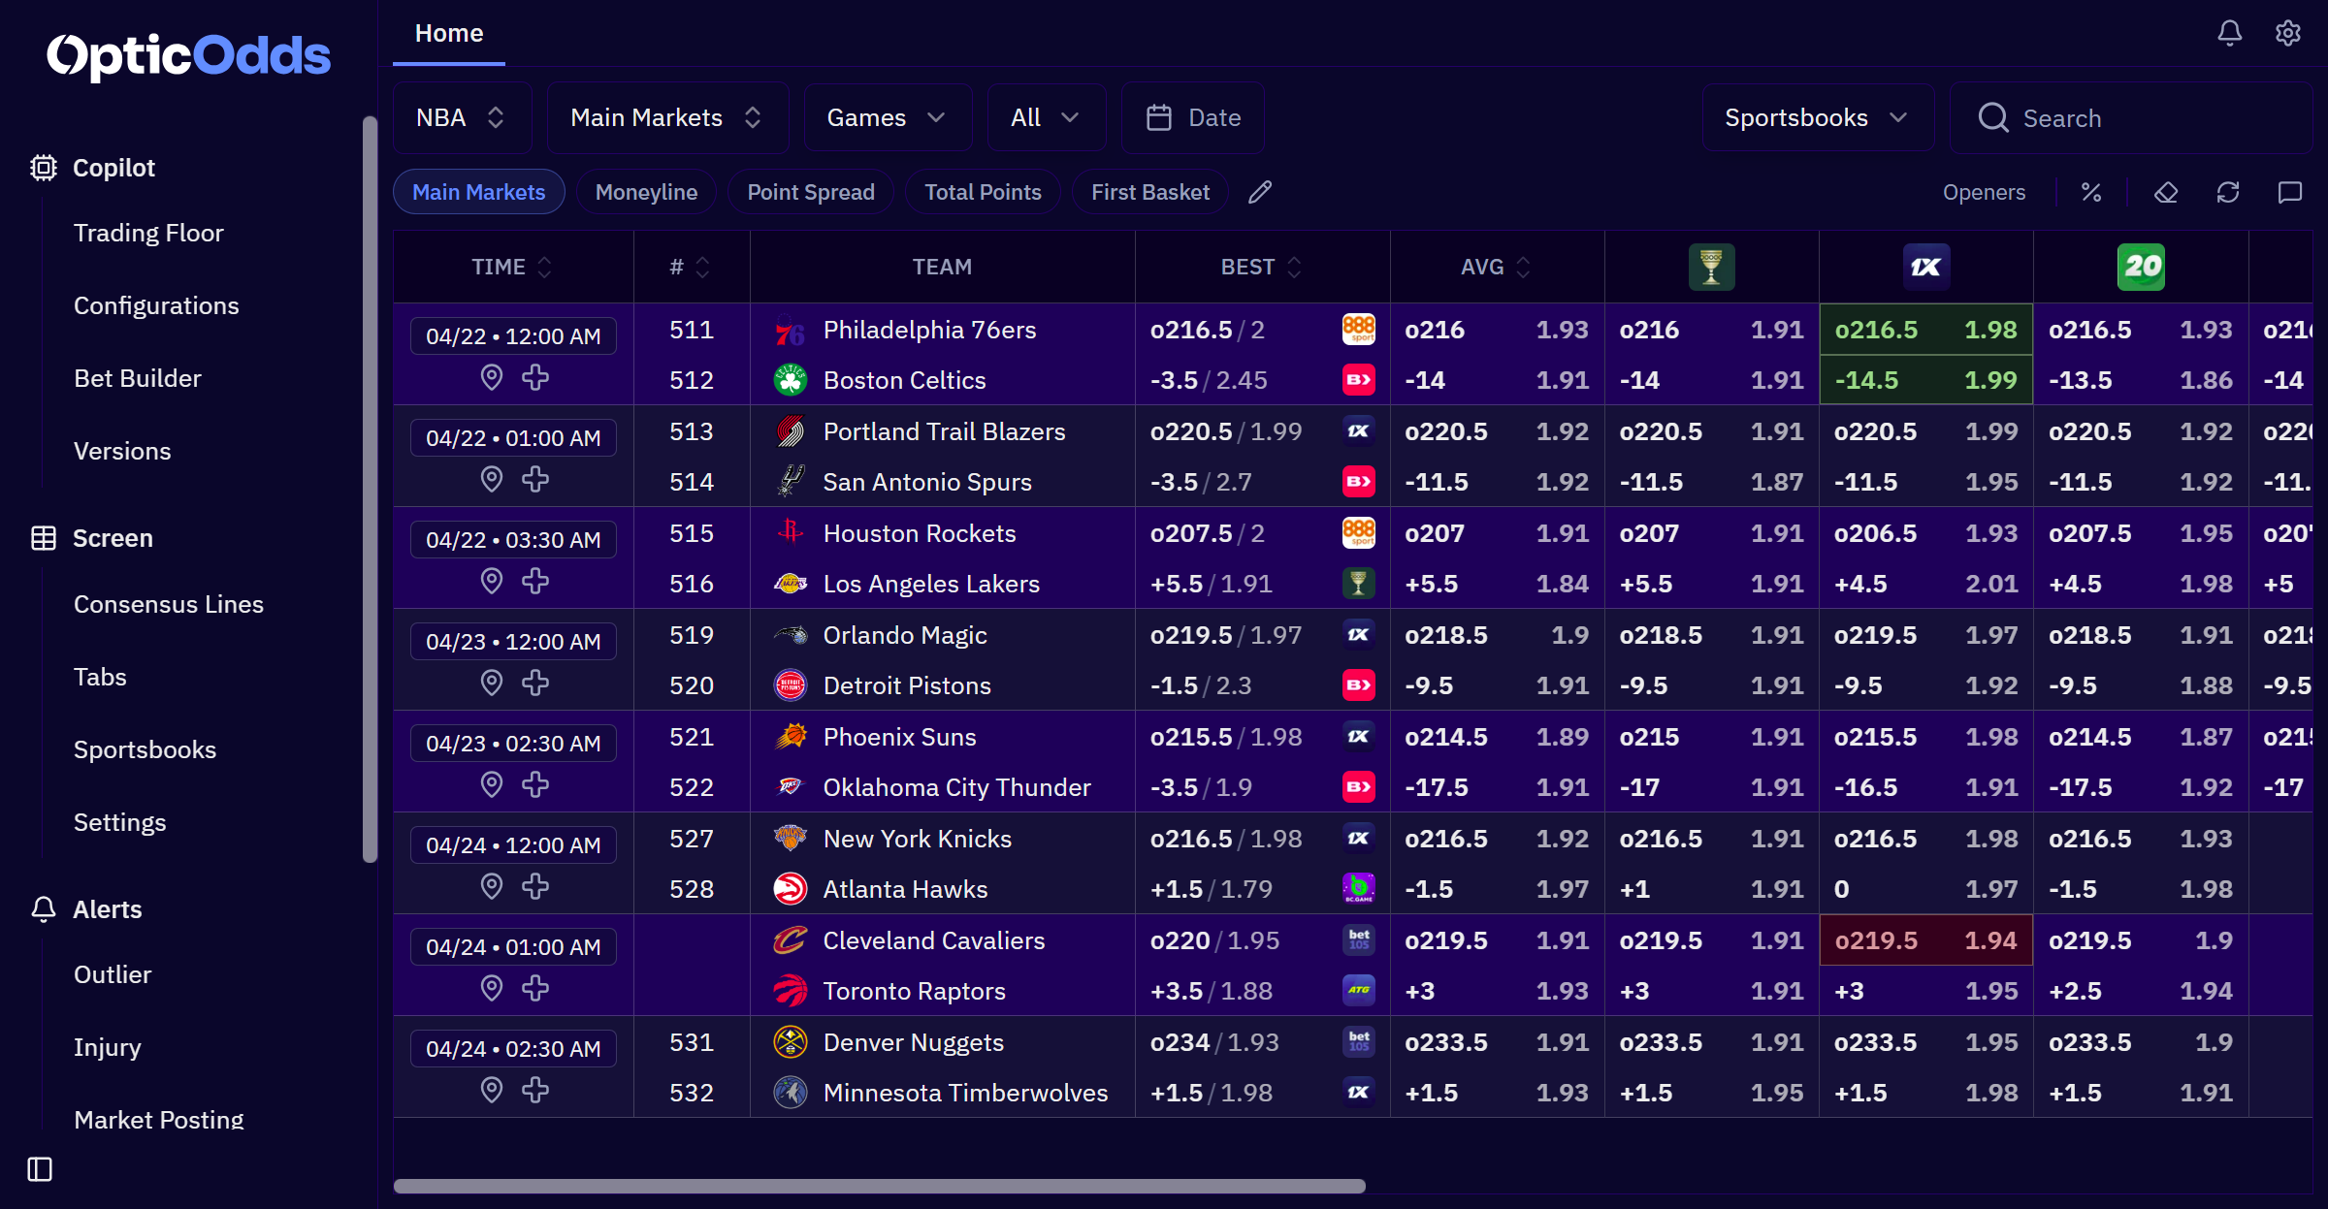The width and height of the screenshot is (2328, 1209).
Task: Click the Date picker button
Action: pos(1193,117)
